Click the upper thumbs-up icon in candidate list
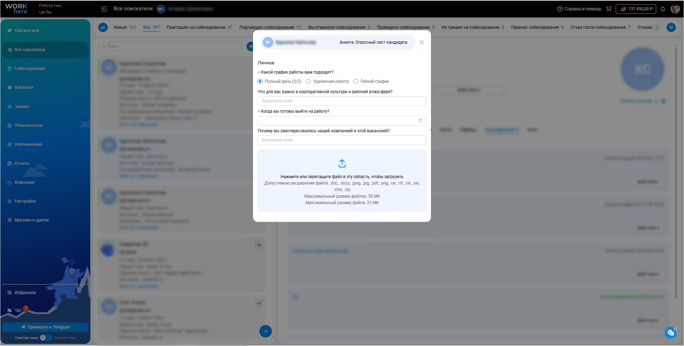 coord(259,245)
